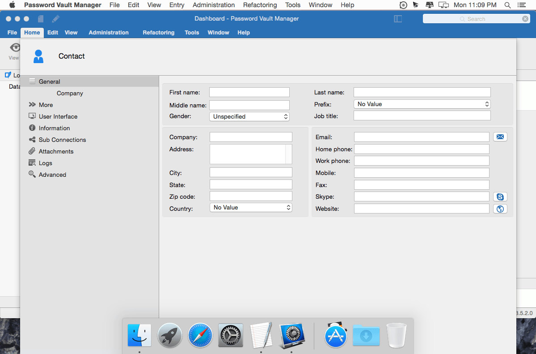Click the Information info icon
Screen dimensions: 536x354
32,128
